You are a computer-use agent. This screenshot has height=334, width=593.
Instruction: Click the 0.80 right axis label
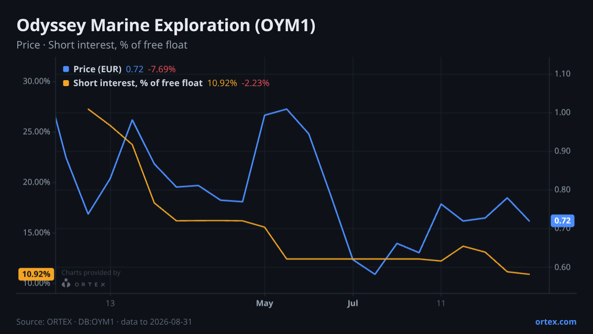pos(563,190)
